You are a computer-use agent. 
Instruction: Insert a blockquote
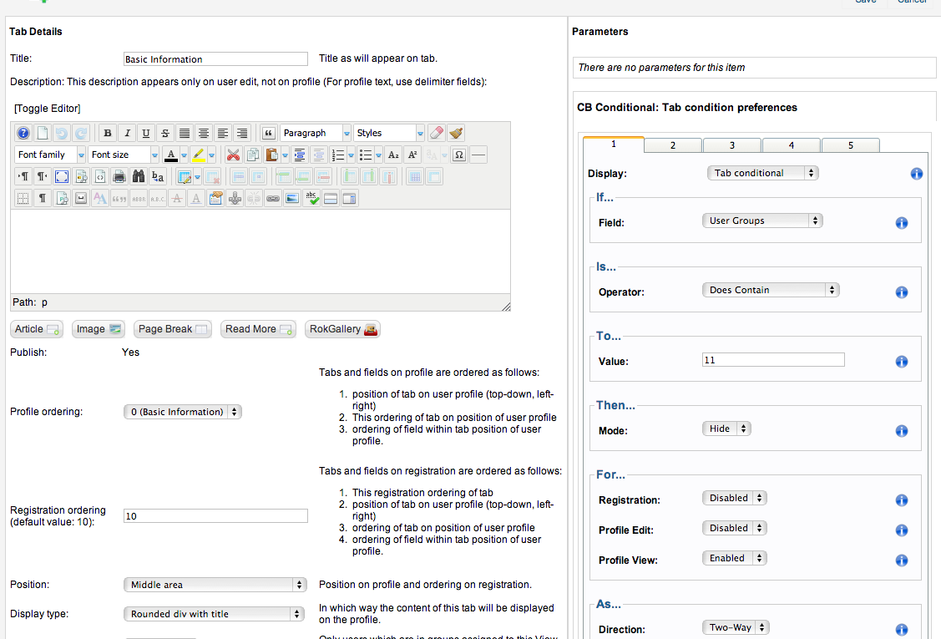268,133
